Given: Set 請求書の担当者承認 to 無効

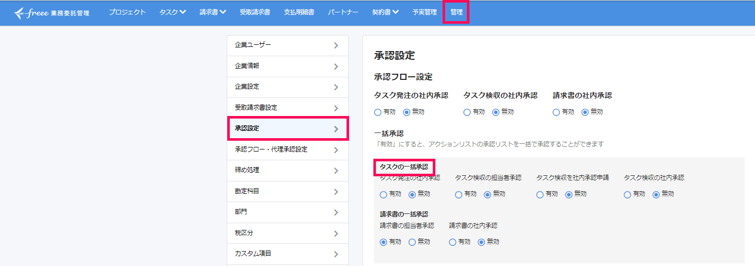Looking at the screenshot, I should tap(412, 242).
